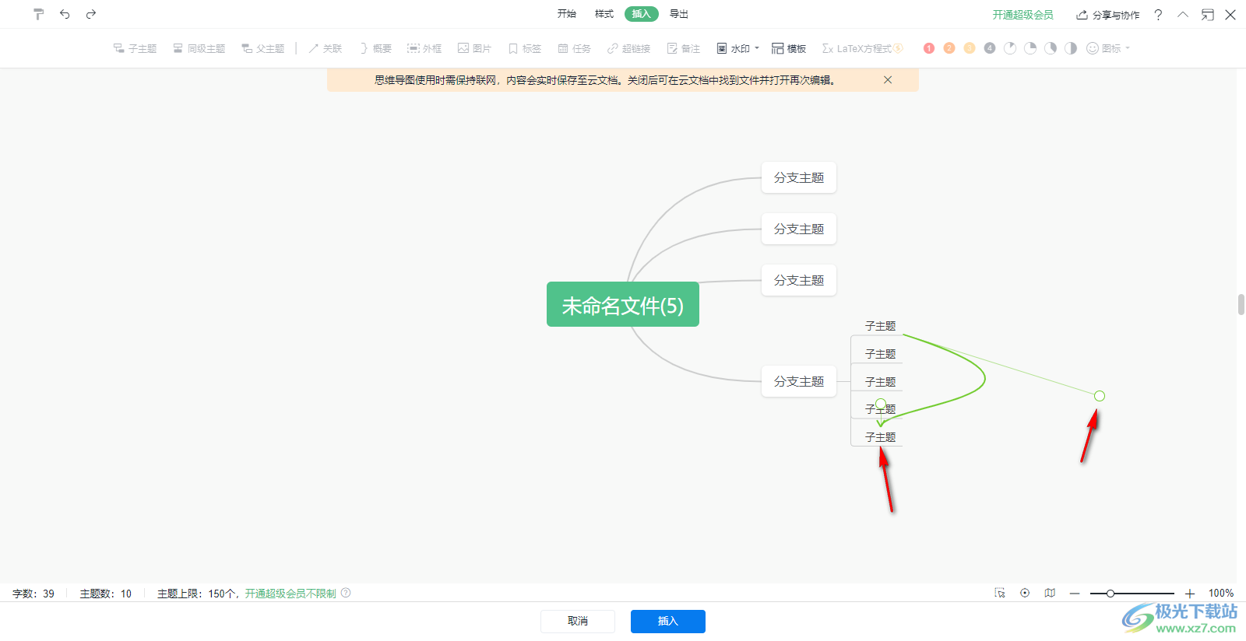Open 分享与协作 sharing option
This screenshot has height=641, width=1246.
click(1107, 15)
